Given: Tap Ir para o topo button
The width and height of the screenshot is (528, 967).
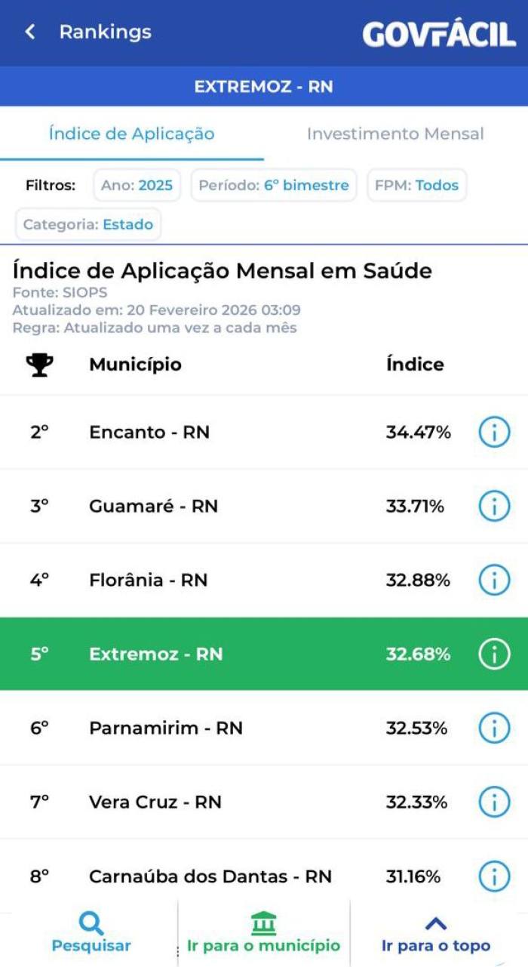Looking at the screenshot, I should pos(436,932).
